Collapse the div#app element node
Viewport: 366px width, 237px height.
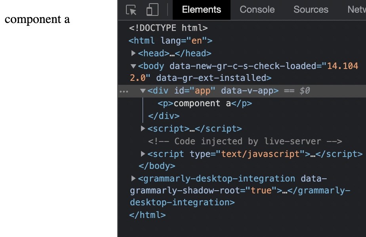click(x=142, y=91)
